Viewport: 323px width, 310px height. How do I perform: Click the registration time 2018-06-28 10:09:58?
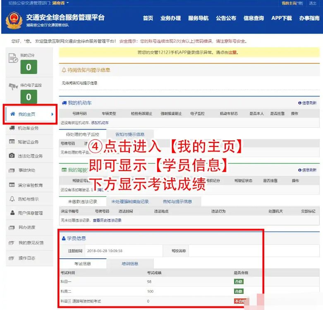(105, 251)
